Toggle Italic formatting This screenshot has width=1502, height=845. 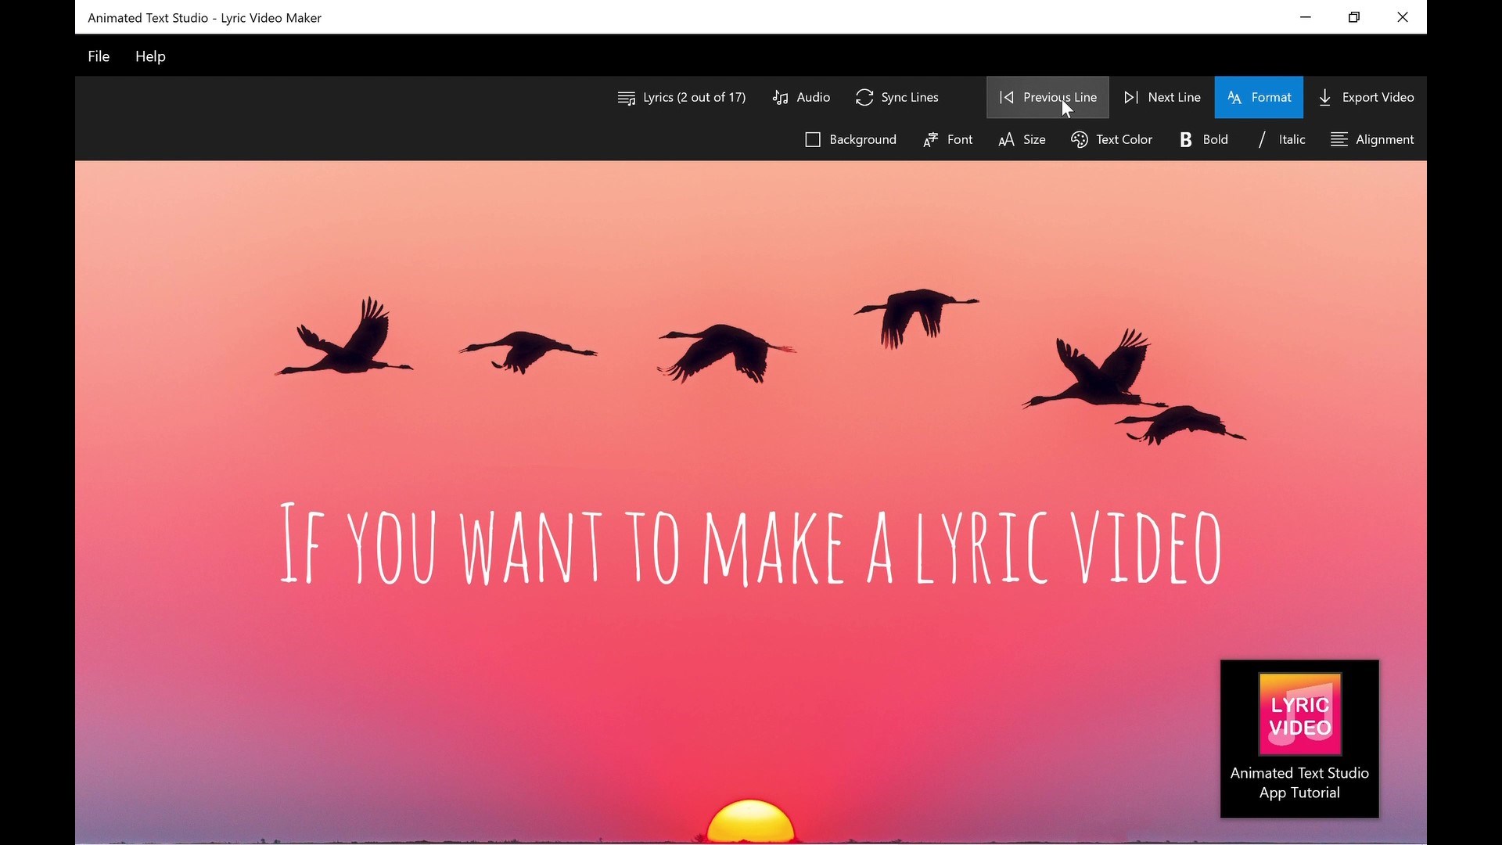(x=1281, y=139)
